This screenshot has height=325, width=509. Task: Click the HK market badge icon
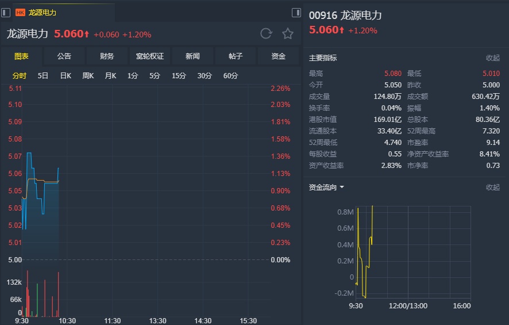click(x=20, y=13)
